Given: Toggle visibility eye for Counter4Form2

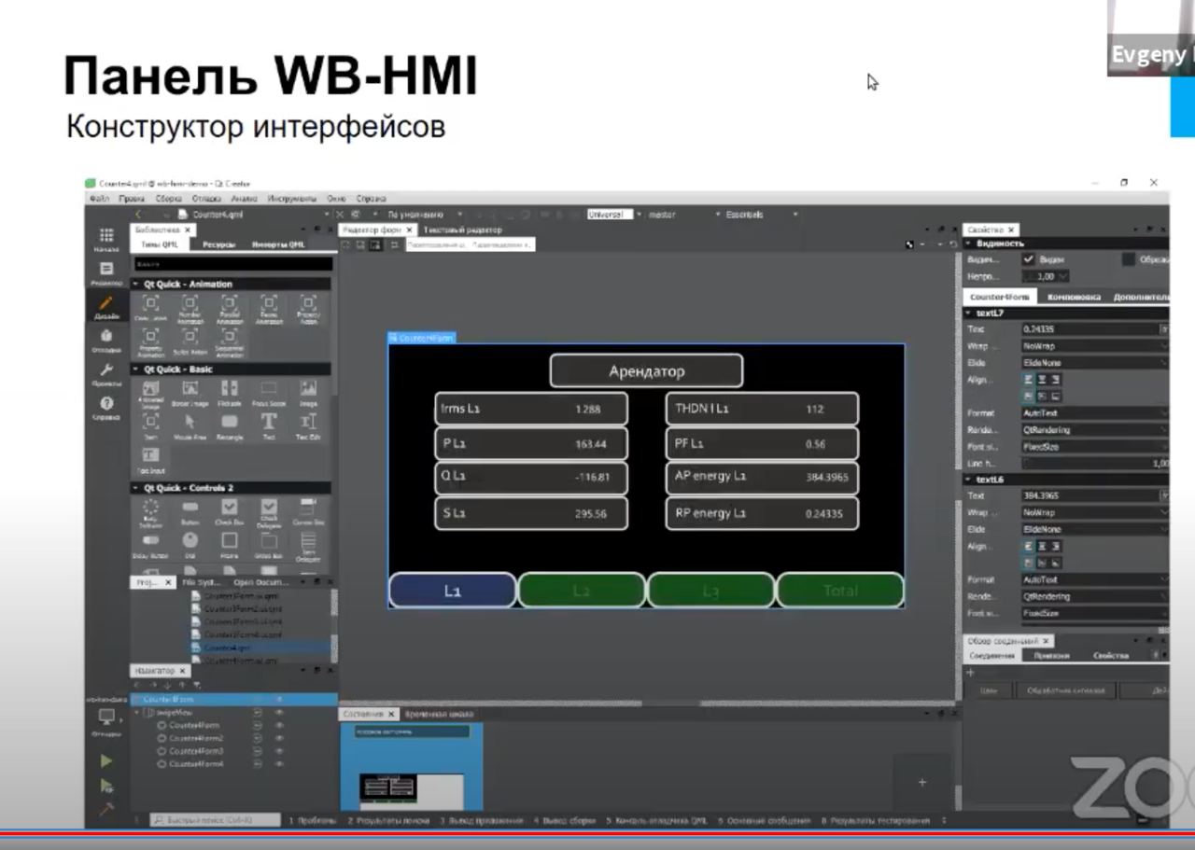Looking at the screenshot, I should pyautogui.click(x=279, y=738).
